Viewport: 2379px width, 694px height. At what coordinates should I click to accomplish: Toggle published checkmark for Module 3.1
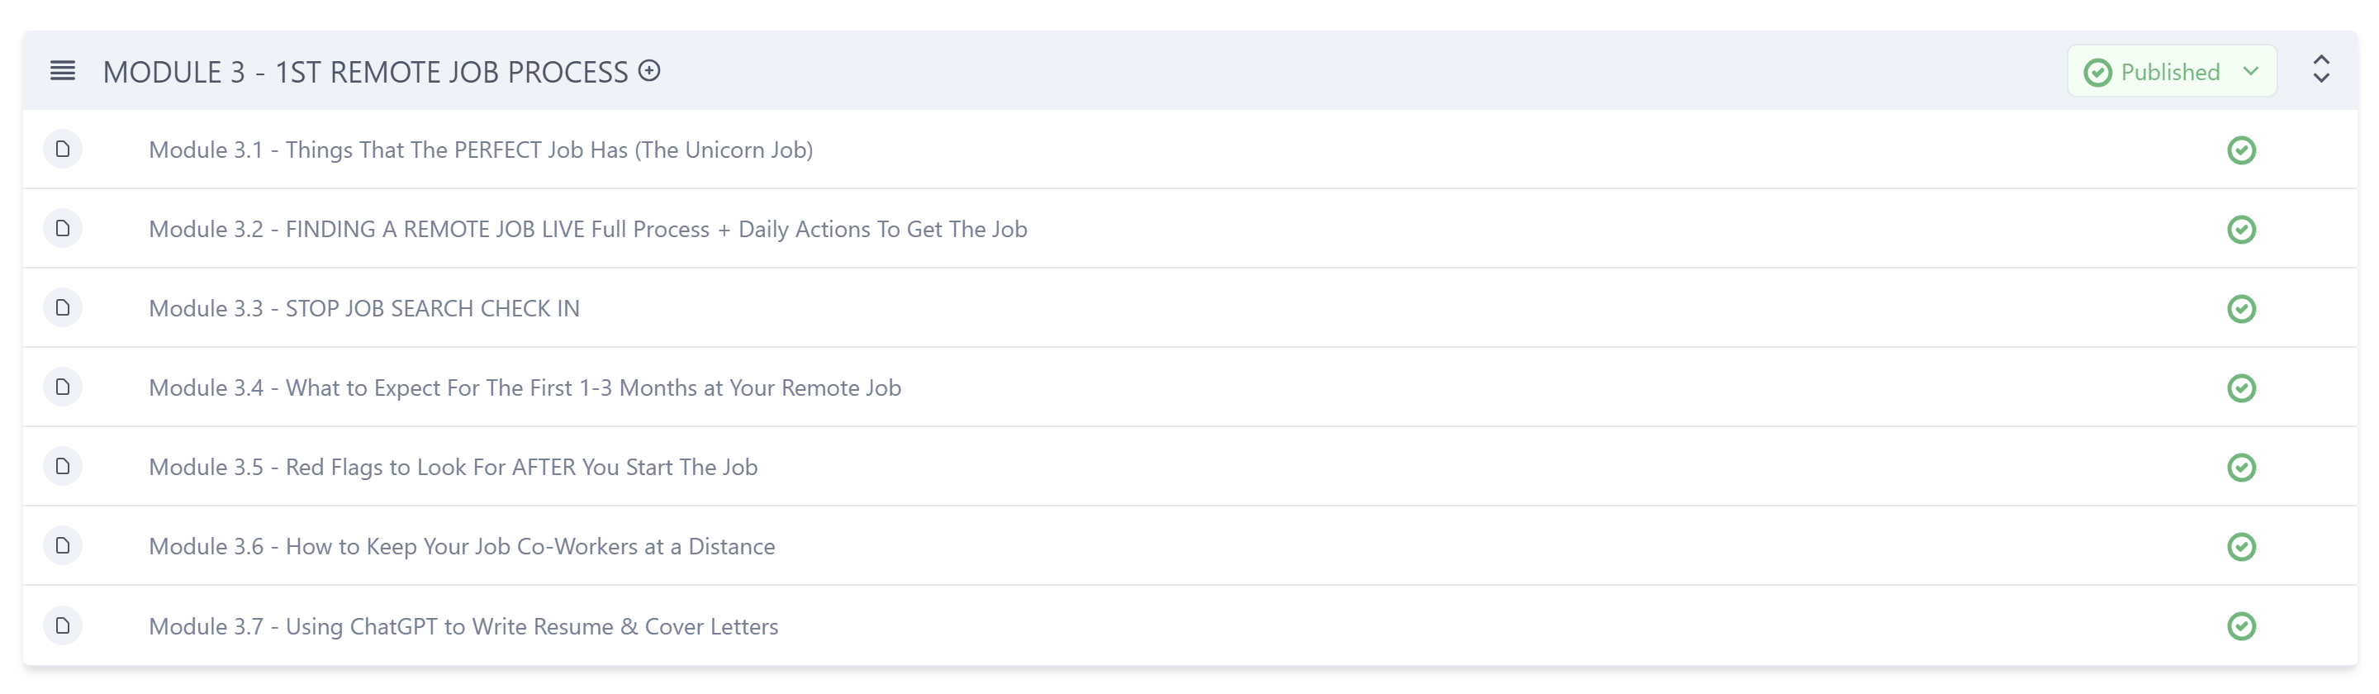pyautogui.click(x=2241, y=150)
